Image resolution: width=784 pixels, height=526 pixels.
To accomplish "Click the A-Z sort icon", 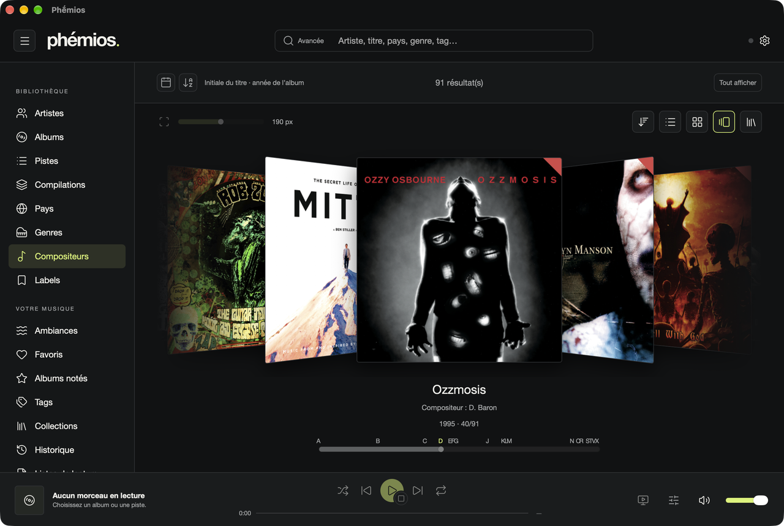I will pos(188,83).
